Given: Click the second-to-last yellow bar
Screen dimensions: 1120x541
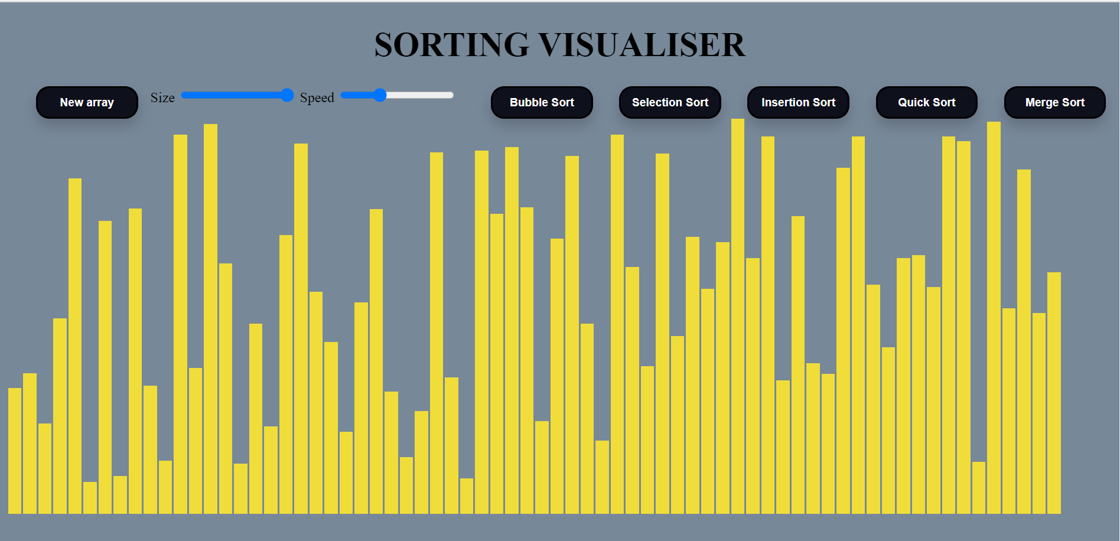Looking at the screenshot, I should pyautogui.click(x=1039, y=413).
